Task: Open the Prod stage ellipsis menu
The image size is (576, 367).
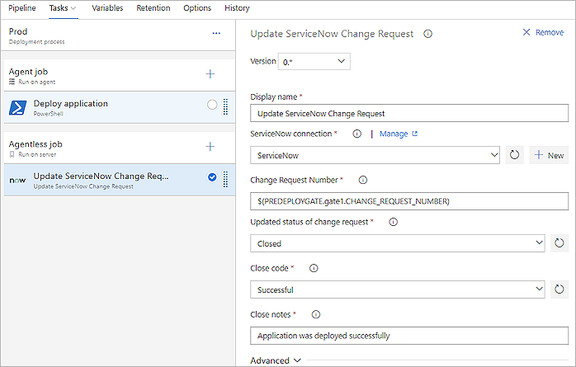Action: (216, 33)
